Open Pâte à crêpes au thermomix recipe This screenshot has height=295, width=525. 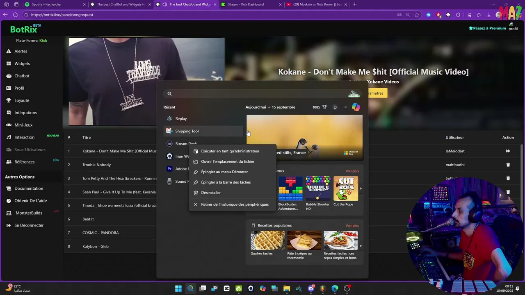click(x=304, y=245)
